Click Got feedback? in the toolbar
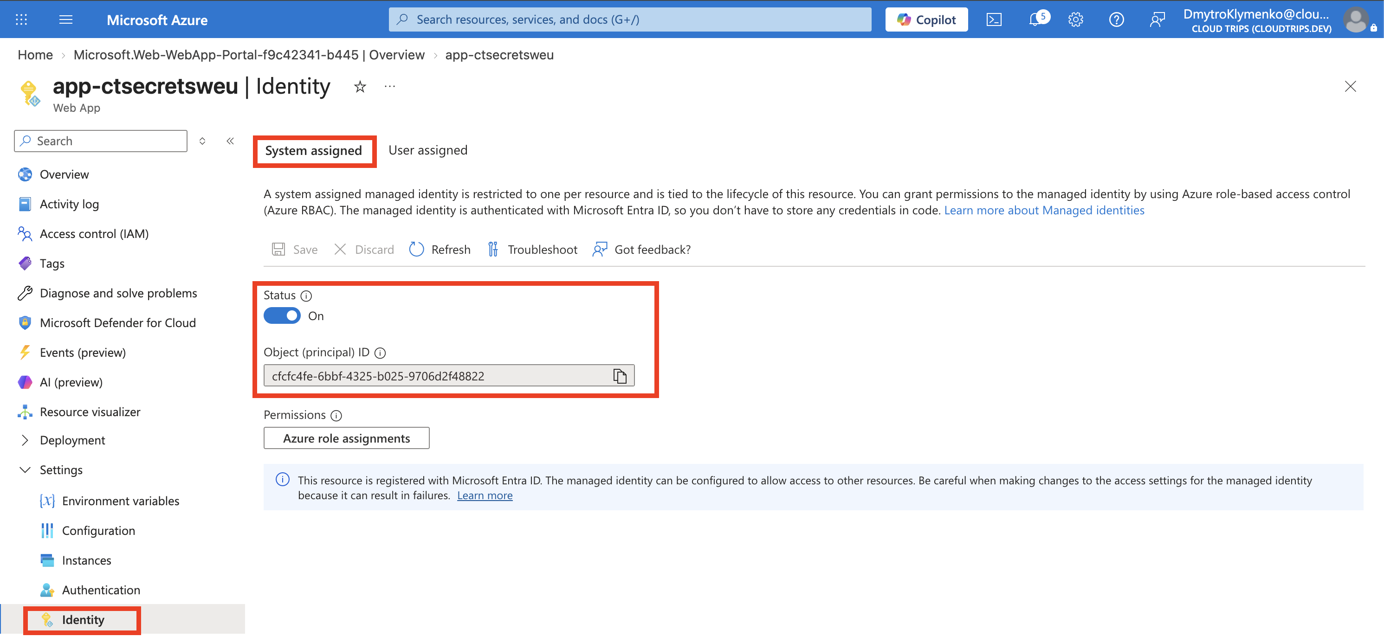The width and height of the screenshot is (1384, 643). pyautogui.click(x=641, y=249)
